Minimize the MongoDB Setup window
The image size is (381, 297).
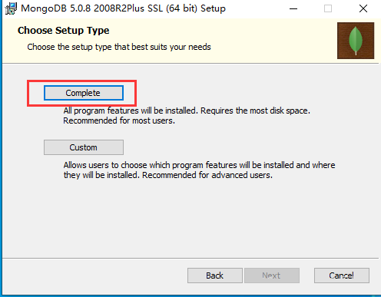coord(293,8)
